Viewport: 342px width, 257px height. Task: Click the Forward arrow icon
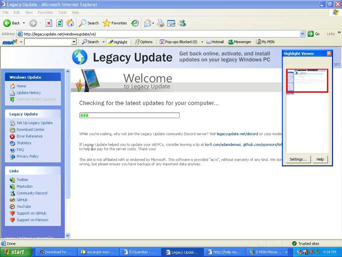coord(33,23)
